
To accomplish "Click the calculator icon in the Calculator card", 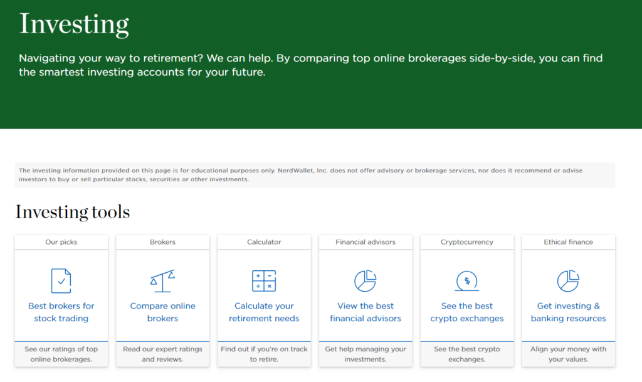I will click(x=264, y=280).
